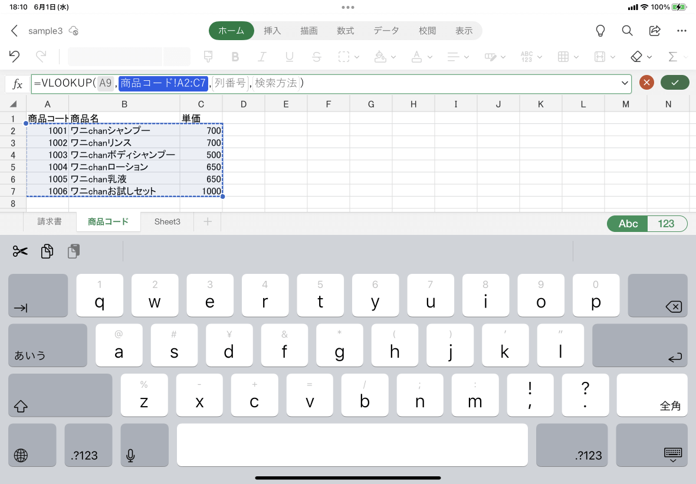Screen dimensions: 696x484
Task: Tap the 列番号 argument placeholder
Action: point(230,83)
